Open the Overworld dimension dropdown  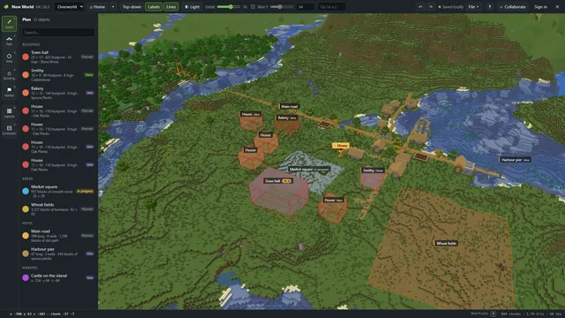click(69, 7)
